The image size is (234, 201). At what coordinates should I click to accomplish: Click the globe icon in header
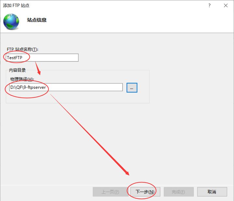(11, 21)
